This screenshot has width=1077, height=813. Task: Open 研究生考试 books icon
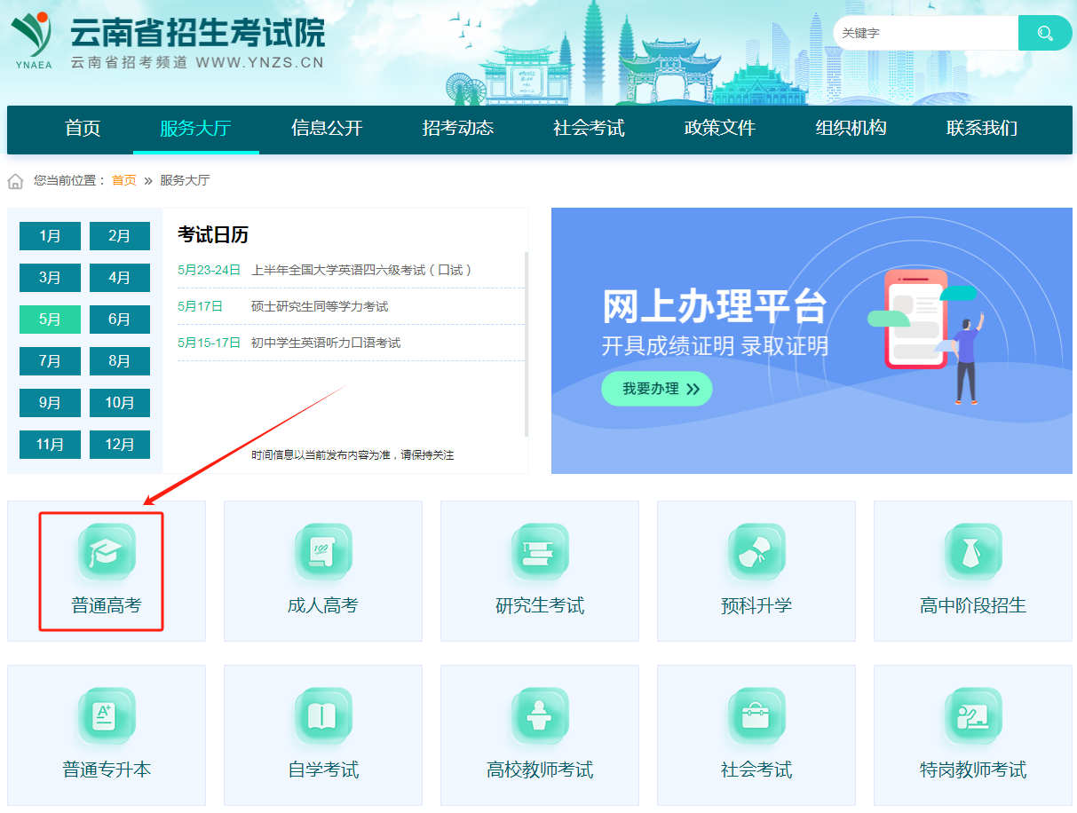point(540,552)
